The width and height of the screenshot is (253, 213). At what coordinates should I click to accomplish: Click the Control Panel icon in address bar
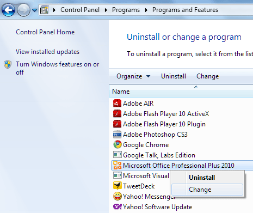coord(45,10)
